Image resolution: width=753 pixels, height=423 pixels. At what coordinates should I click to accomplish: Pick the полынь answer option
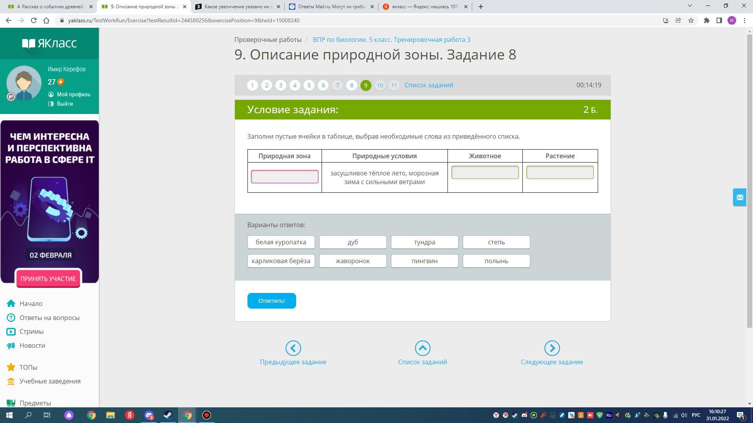tap(496, 261)
